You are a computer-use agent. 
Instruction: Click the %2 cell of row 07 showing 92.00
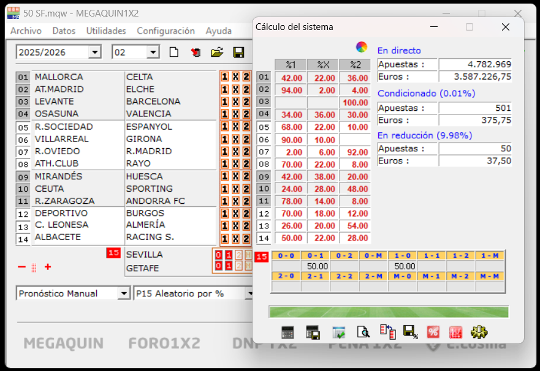(x=355, y=152)
